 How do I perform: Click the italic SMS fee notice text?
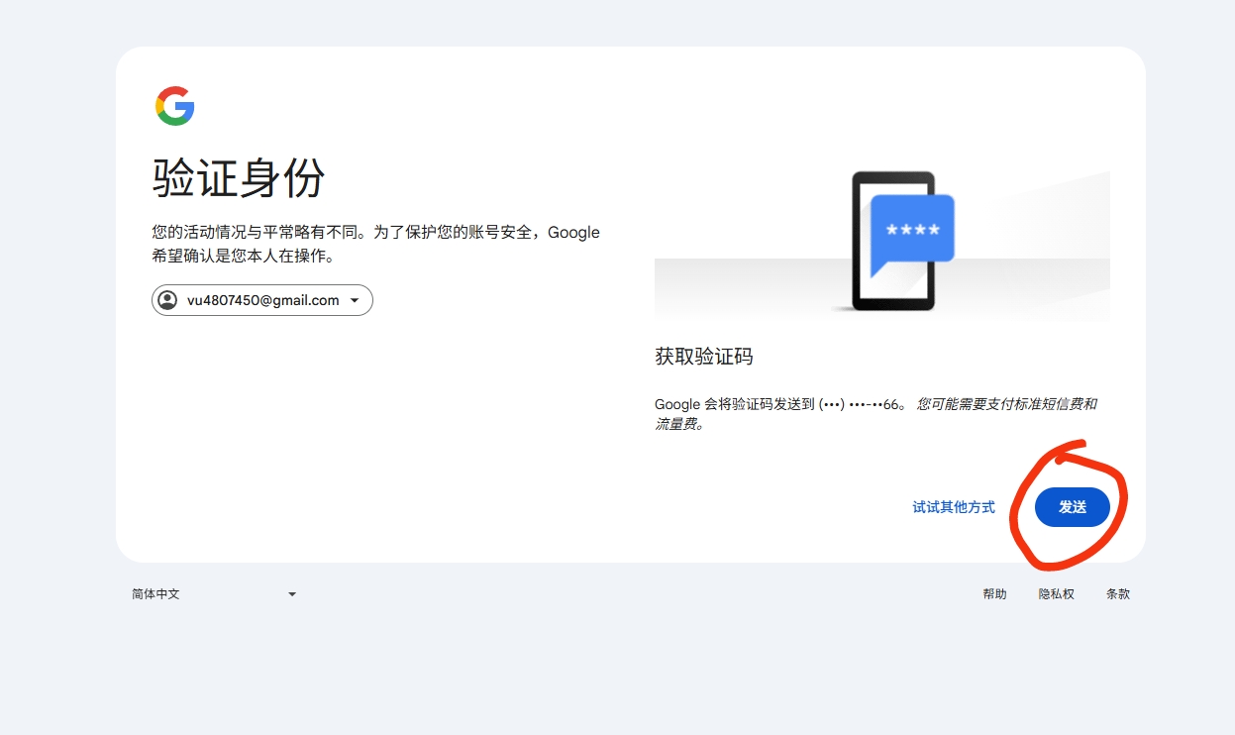[1005, 404]
